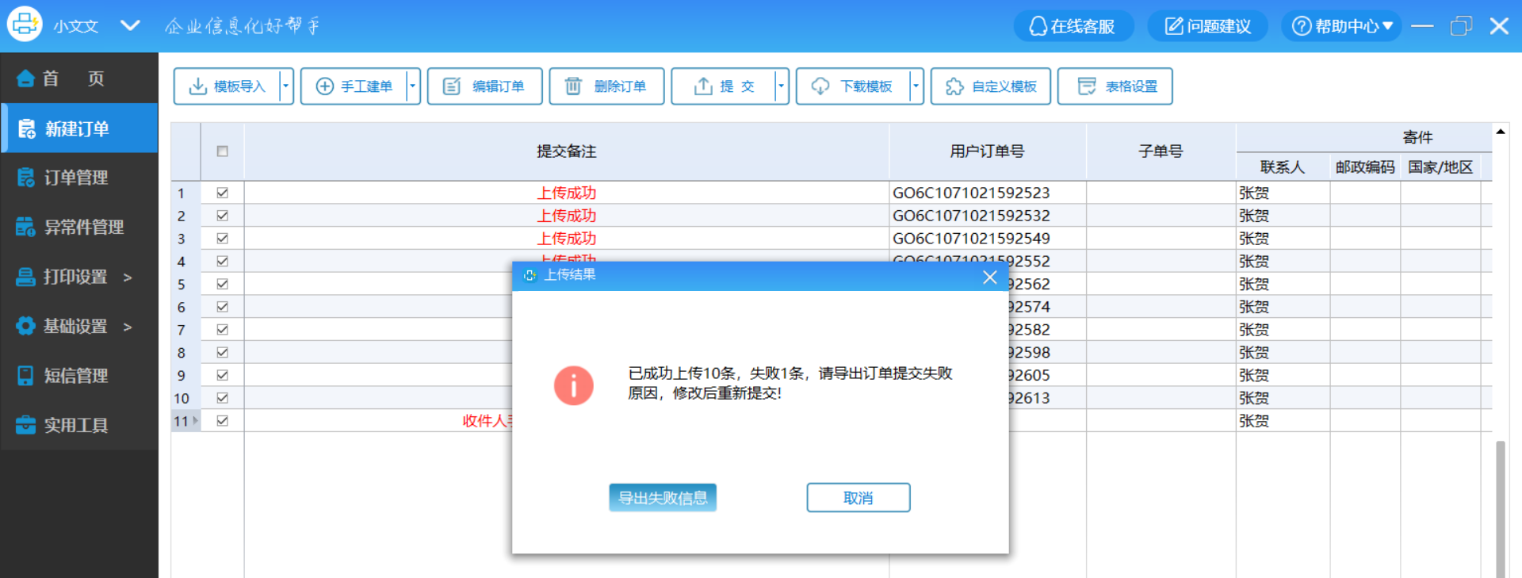Open 在线客服 online support

[x=1073, y=26]
